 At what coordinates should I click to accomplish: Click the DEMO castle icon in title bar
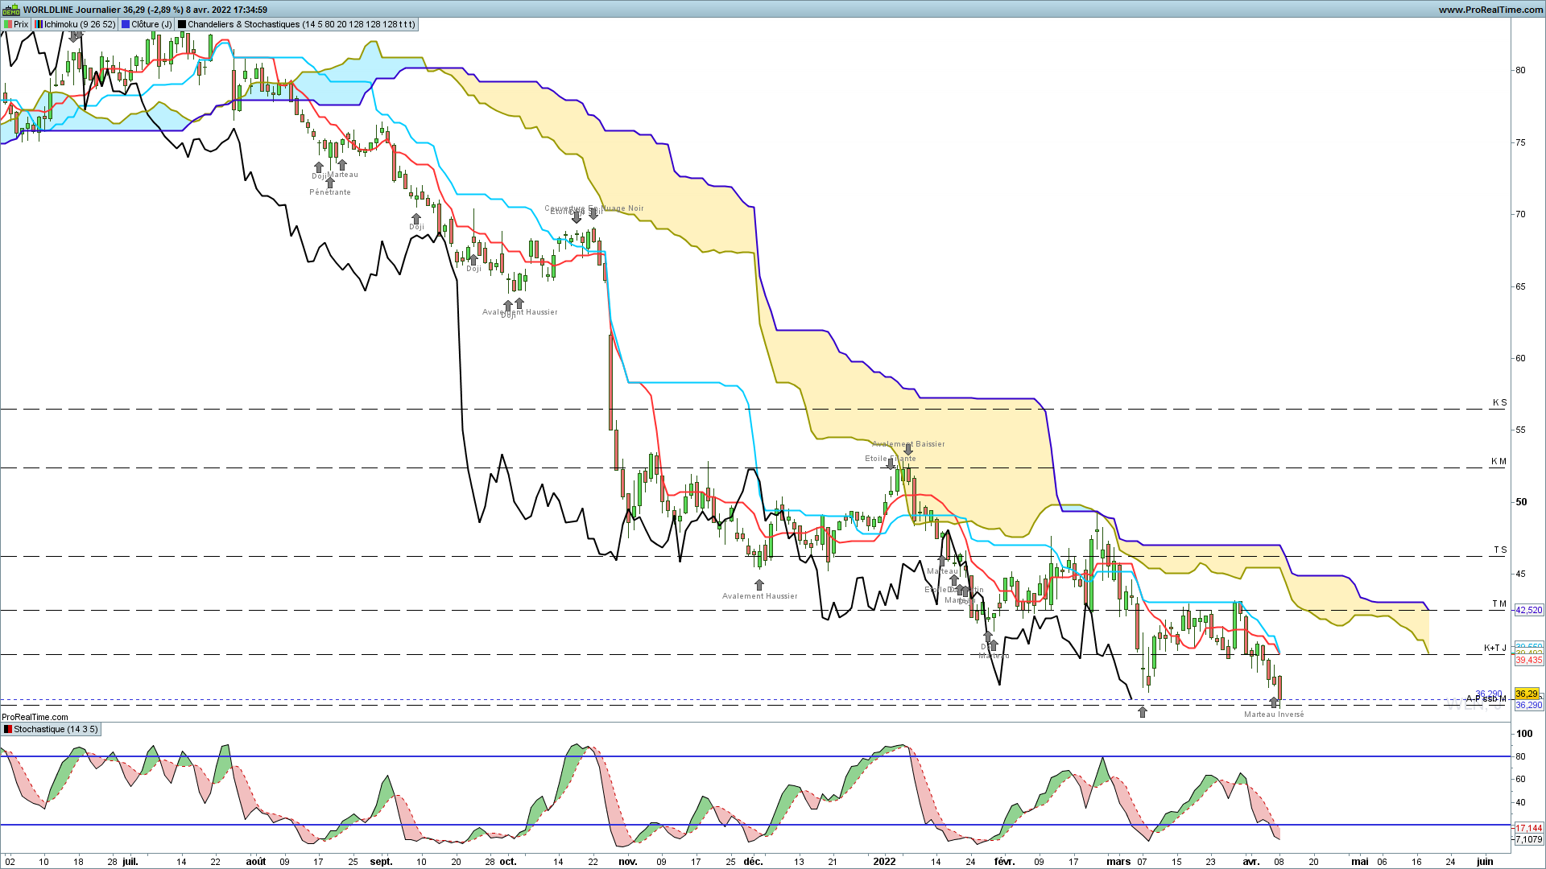click(10, 10)
